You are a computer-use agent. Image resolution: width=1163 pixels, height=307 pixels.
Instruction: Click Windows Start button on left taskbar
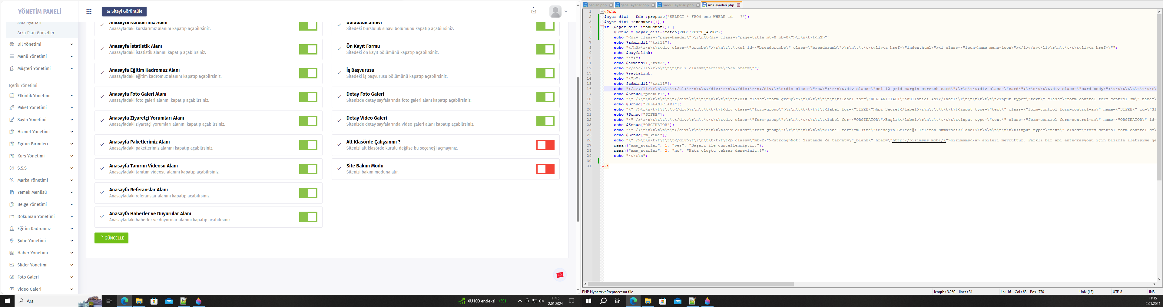pyautogui.click(x=7, y=301)
